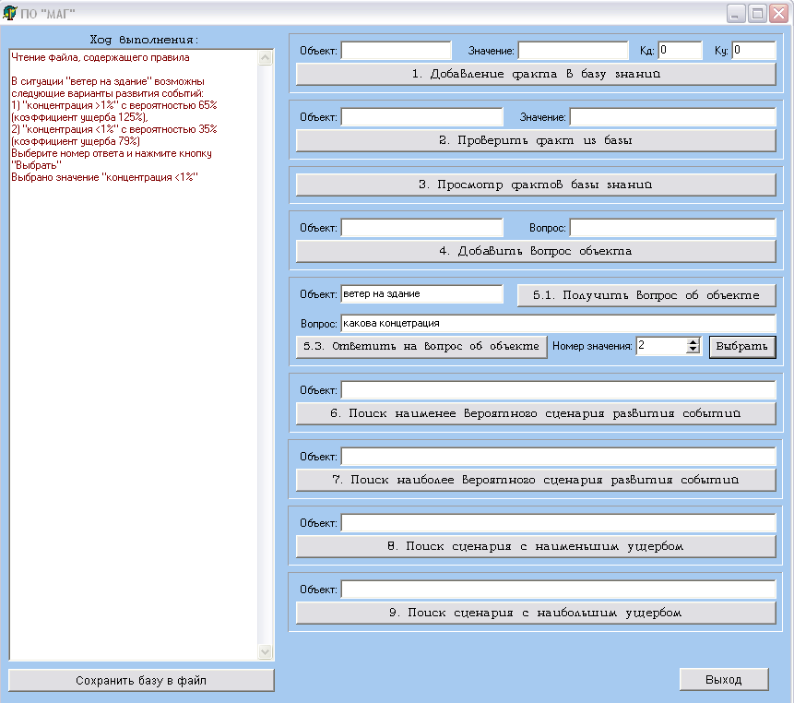
Task: Focus the Объект field in section 7
Action: coord(559,457)
